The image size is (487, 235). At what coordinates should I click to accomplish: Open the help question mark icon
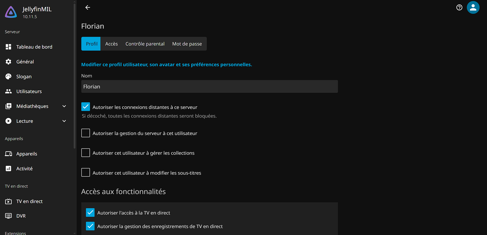pos(459,7)
